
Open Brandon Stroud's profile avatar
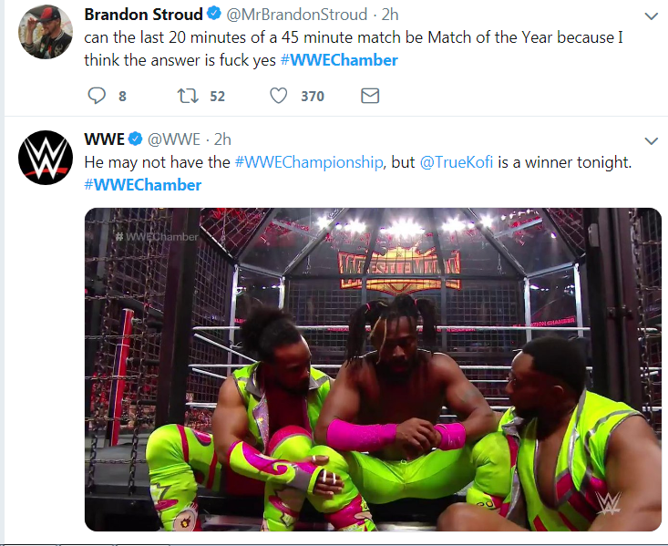[46, 32]
